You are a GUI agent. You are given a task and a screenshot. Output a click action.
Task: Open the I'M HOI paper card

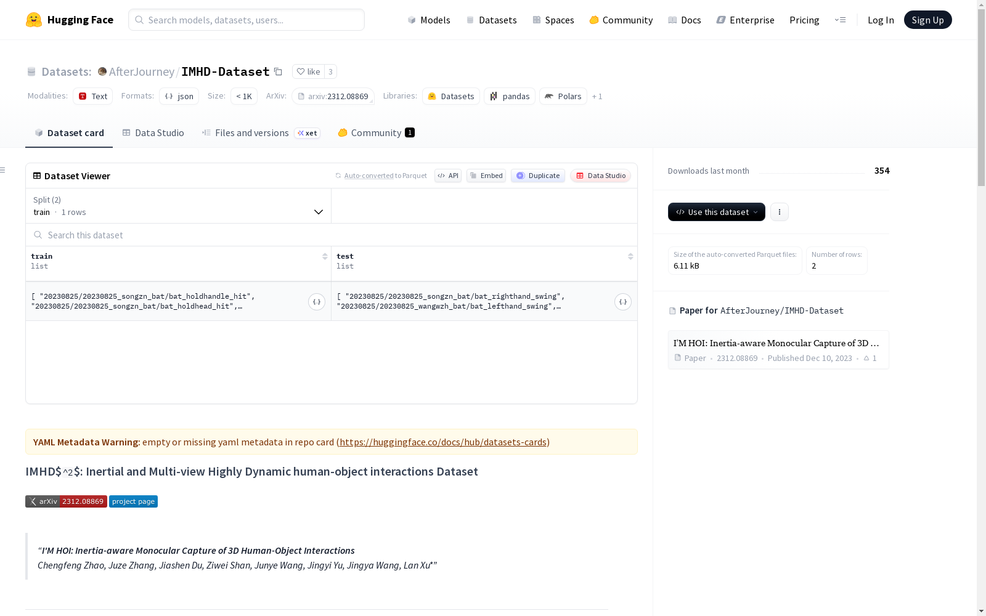point(778,350)
